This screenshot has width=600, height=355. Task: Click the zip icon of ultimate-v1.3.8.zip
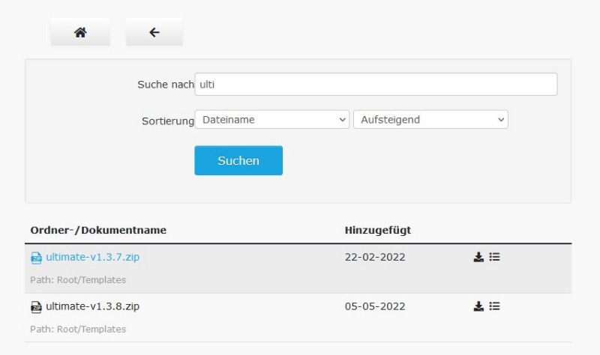click(36, 307)
